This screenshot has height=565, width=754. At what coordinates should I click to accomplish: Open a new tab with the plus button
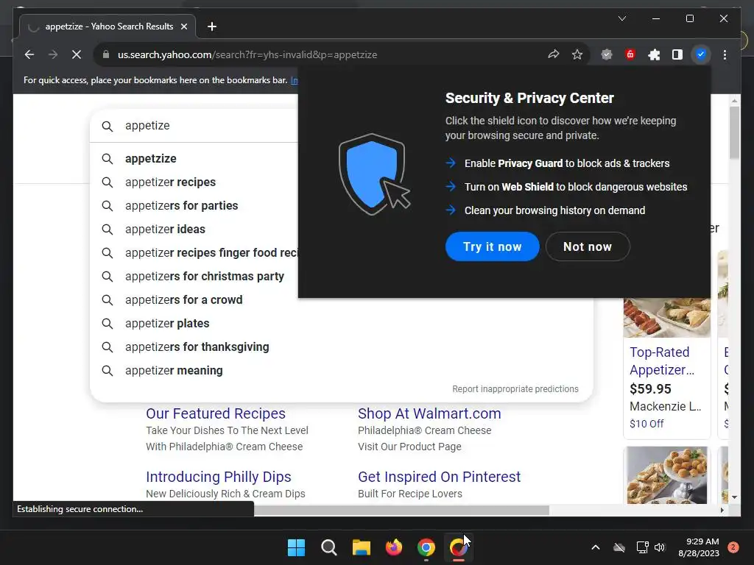[212, 26]
